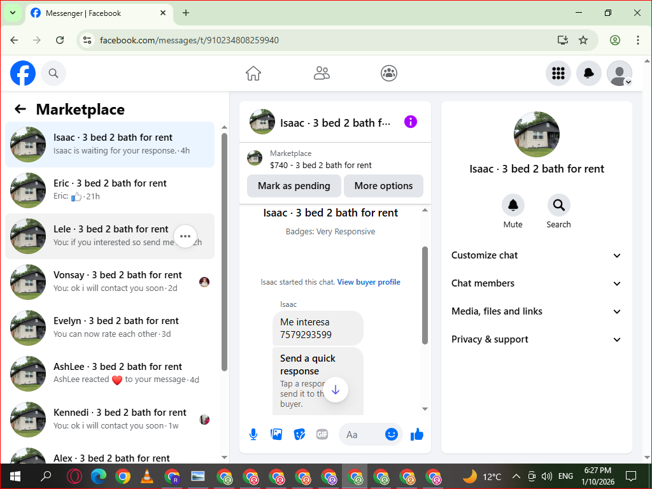Launch VLC from the taskbar
This screenshot has width=652, height=489.
click(x=146, y=476)
